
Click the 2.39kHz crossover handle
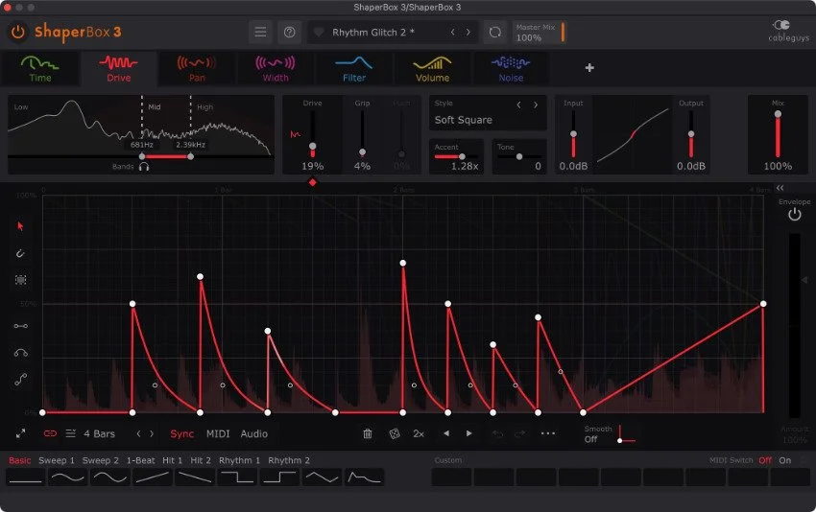190,156
